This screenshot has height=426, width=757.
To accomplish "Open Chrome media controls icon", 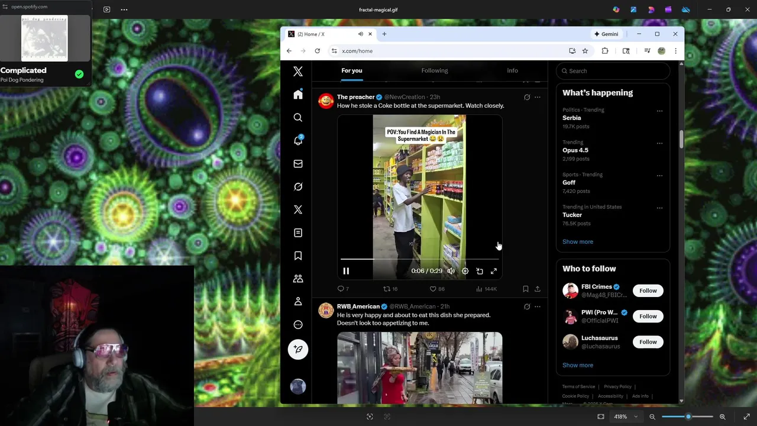I will 647,51.
